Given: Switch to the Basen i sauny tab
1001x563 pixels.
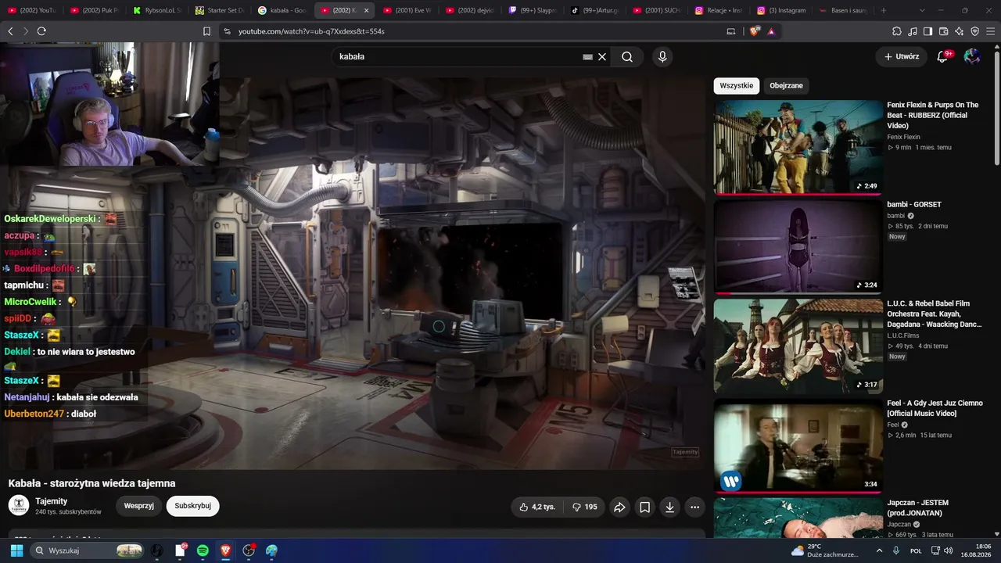Looking at the screenshot, I should pos(845,10).
